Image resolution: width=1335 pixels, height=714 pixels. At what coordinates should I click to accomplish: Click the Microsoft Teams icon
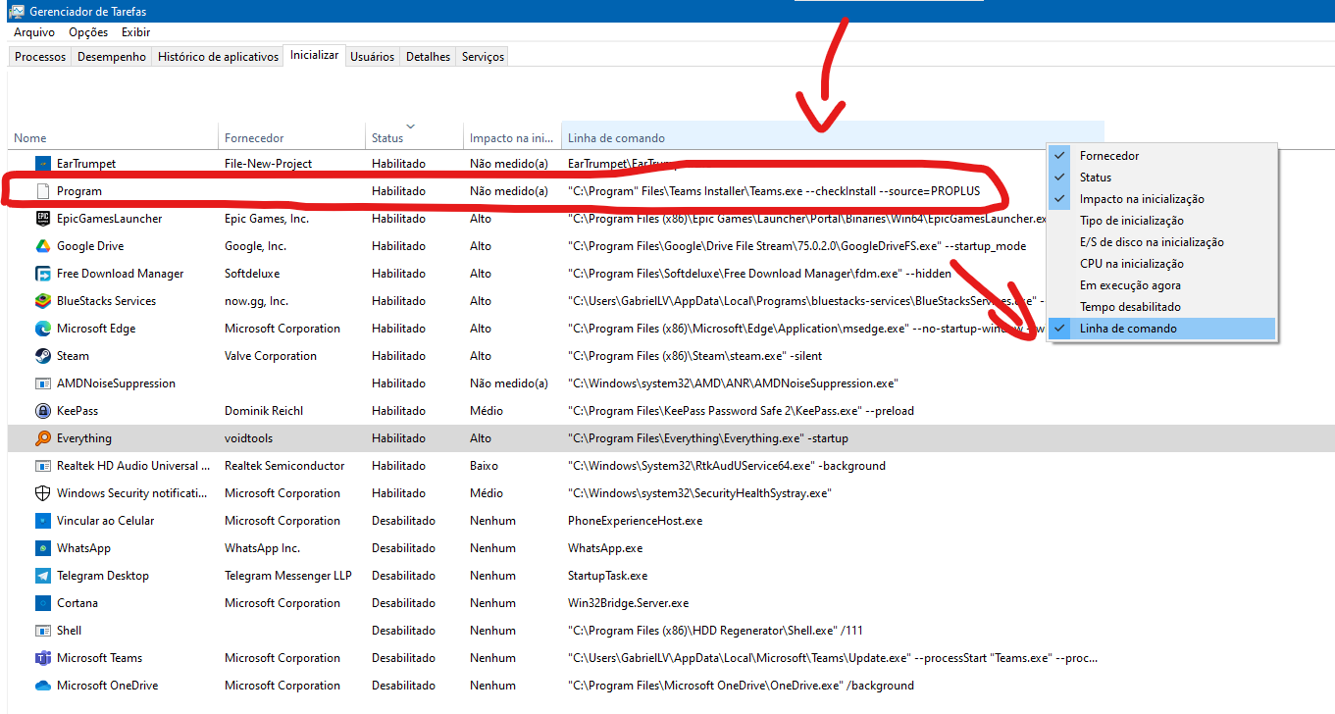pos(42,658)
